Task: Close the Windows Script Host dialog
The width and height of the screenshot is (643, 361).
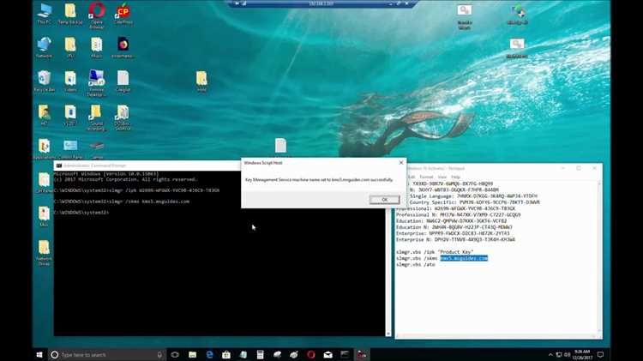Action: pos(401,163)
